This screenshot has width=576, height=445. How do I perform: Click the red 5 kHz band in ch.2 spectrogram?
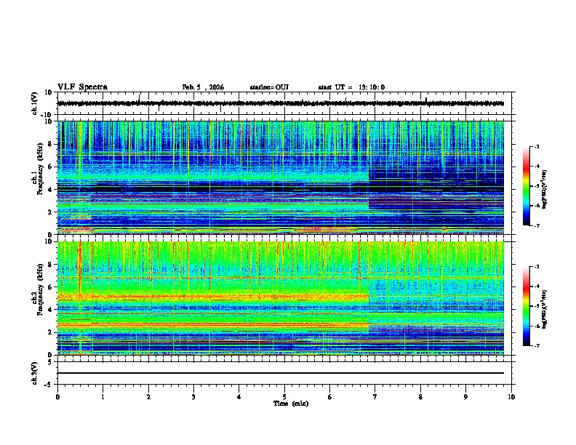pyautogui.click(x=213, y=297)
